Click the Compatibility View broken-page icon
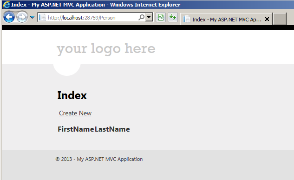Image resolution: width=294 pixels, height=180 pixels. [161, 18]
